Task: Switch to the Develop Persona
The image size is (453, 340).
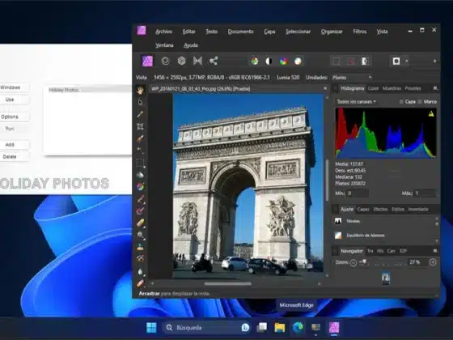Action: tap(181, 61)
